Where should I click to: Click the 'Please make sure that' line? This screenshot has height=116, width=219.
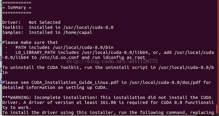pyautogui.click(x=30, y=42)
